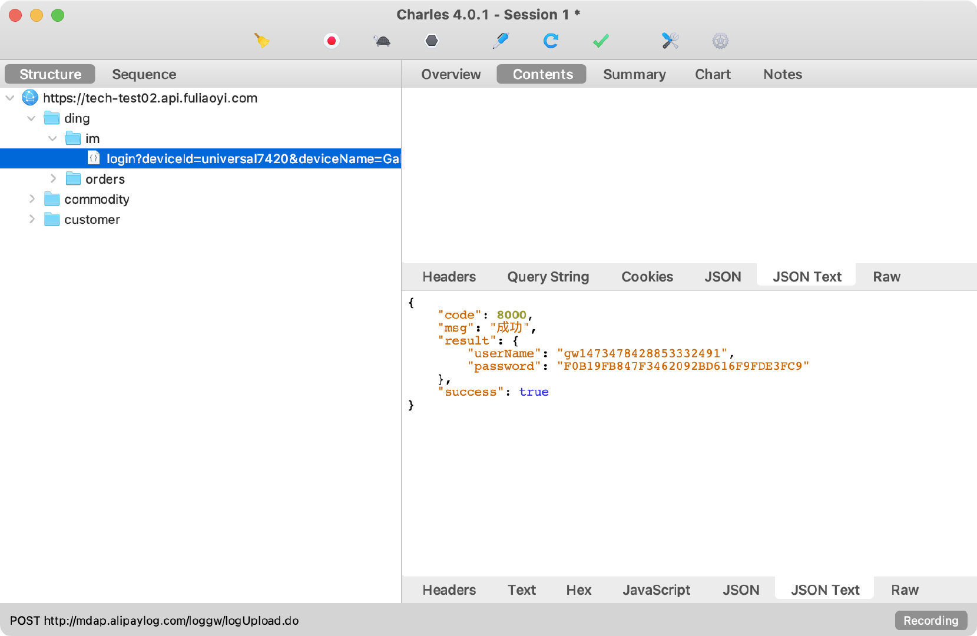Image resolution: width=977 pixels, height=636 pixels.
Task: Click the success value true
Action: coord(534,392)
